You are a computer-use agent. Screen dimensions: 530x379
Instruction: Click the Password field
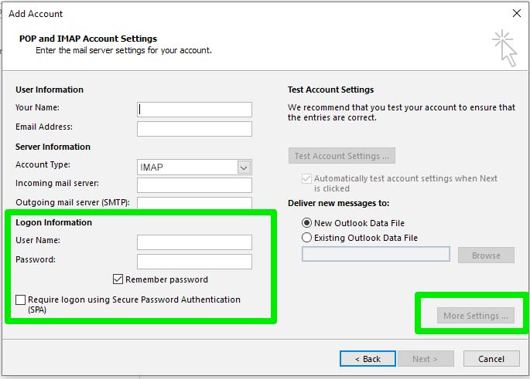point(194,262)
